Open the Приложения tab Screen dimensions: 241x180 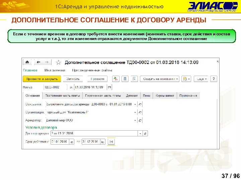(188, 96)
